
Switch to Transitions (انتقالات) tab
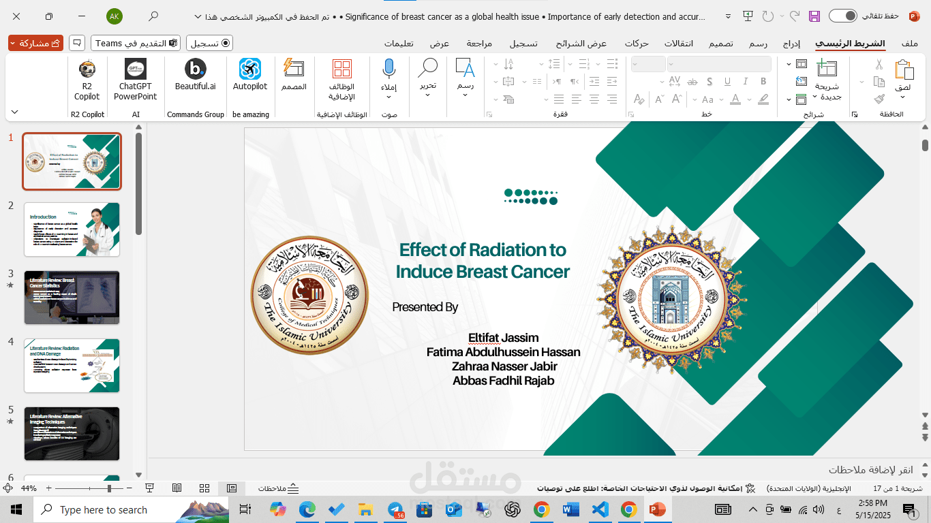click(x=679, y=43)
